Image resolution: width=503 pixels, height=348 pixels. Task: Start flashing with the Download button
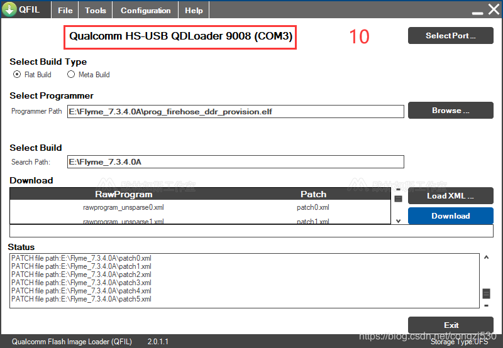(x=450, y=215)
